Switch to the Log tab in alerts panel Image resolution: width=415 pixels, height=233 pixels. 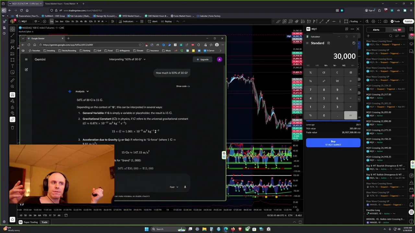coord(395,30)
